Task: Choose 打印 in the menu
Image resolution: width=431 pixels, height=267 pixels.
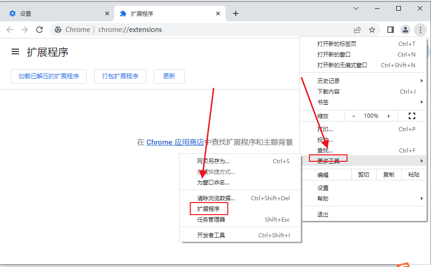Action: coord(363,129)
